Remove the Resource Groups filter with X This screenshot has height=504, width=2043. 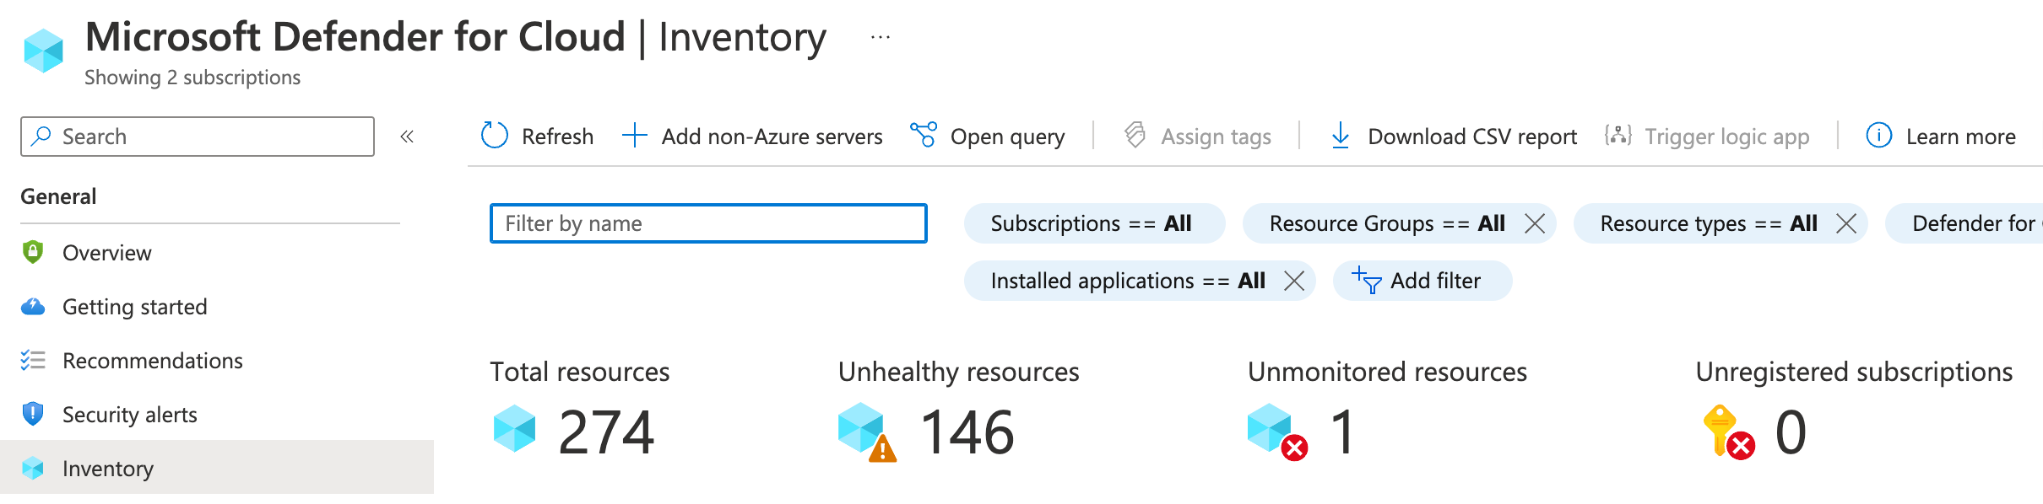[x=1535, y=223]
